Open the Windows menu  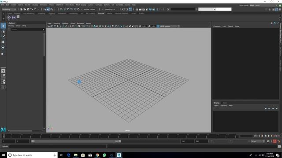point(44,5)
